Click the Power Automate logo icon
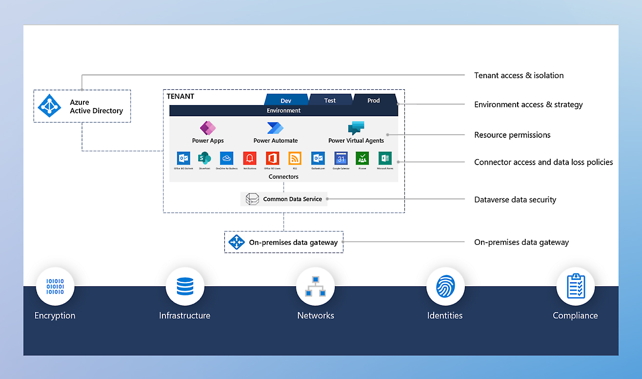642x379 pixels. pyautogui.click(x=275, y=128)
